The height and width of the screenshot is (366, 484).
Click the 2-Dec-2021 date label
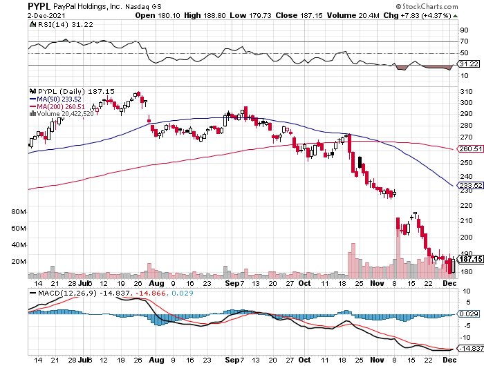click(x=46, y=15)
